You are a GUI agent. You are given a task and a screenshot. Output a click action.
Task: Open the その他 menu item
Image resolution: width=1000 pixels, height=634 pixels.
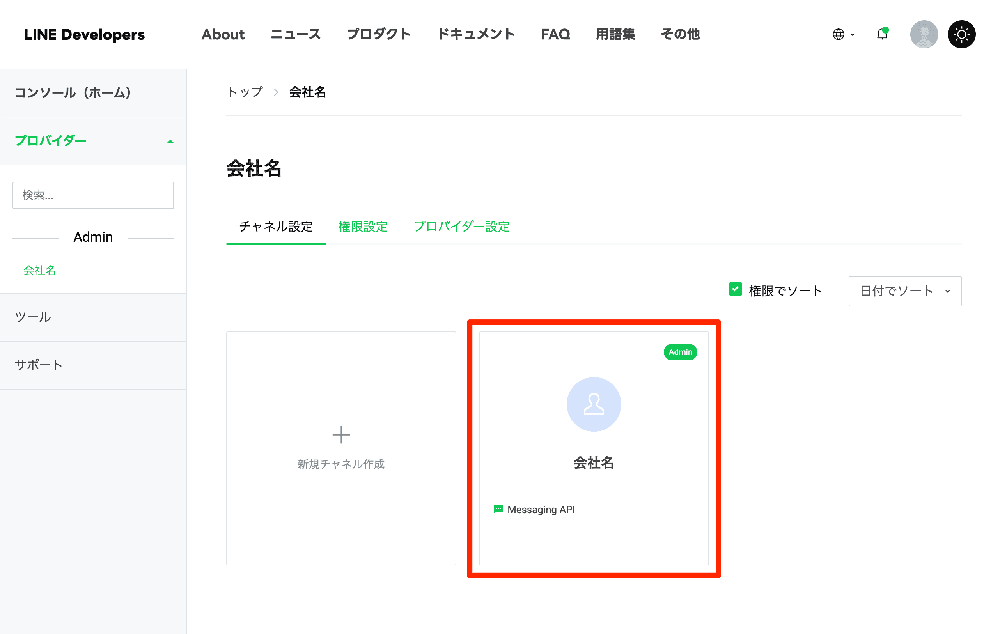tap(680, 34)
